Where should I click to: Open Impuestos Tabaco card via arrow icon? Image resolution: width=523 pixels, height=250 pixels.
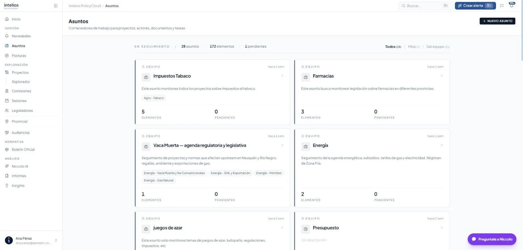pos(282,76)
